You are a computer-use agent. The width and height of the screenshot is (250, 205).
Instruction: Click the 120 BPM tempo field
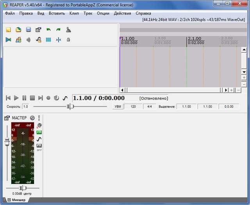coord(133,106)
